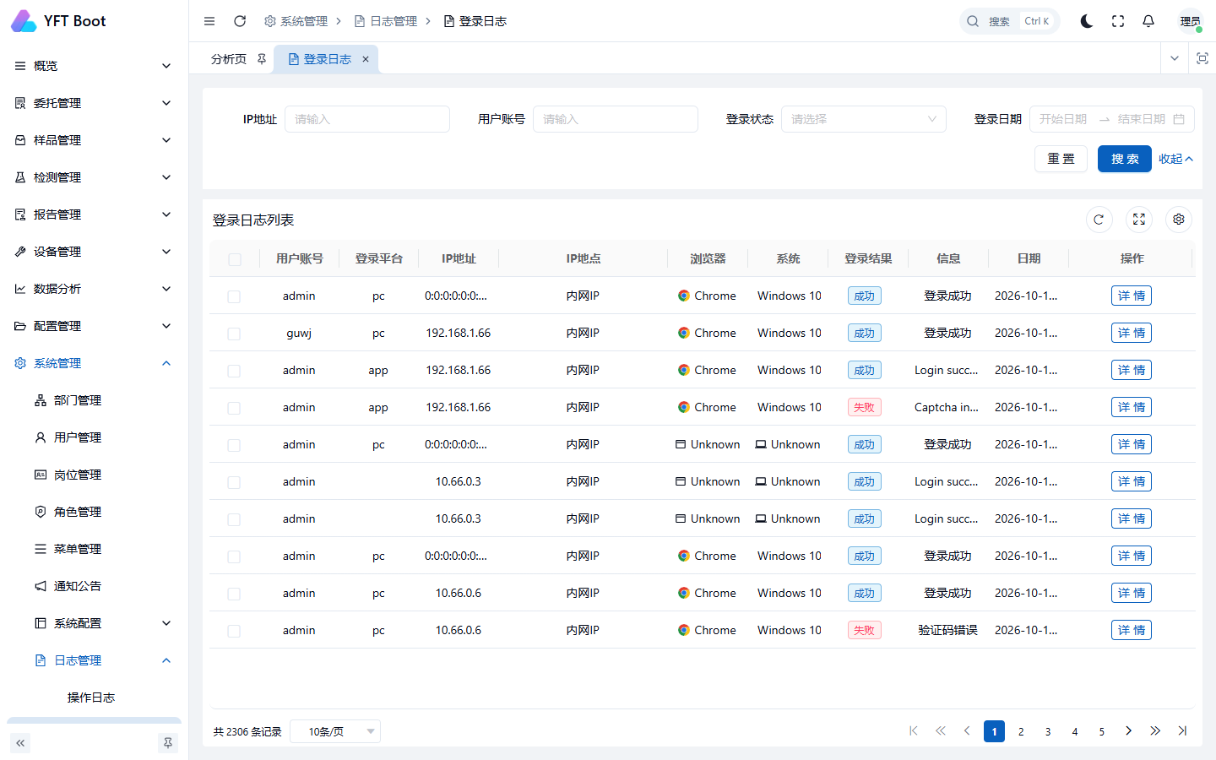Open the tab list dropdown chevron
The width and height of the screenshot is (1216, 760).
[x=1175, y=58]
